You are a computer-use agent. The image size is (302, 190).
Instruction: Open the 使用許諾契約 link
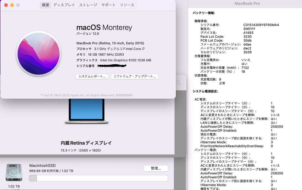click(124, 95)
